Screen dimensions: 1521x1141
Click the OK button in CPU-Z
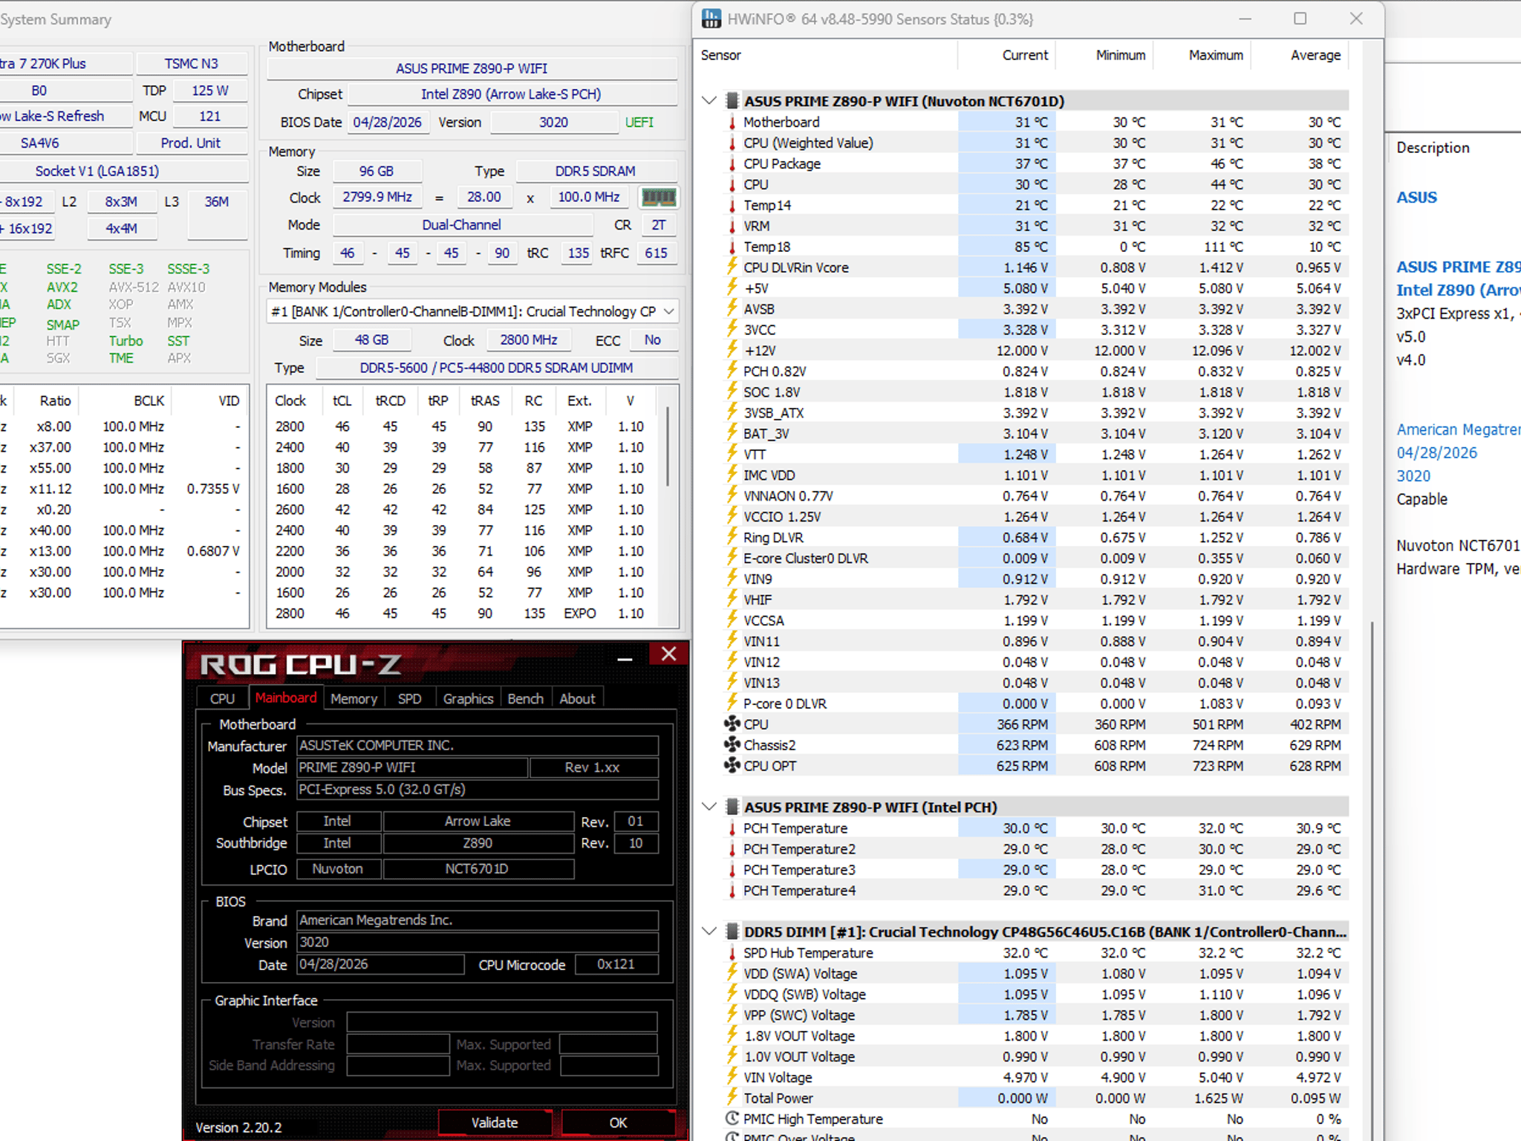pyautogui.click(x=618, y=1122)
